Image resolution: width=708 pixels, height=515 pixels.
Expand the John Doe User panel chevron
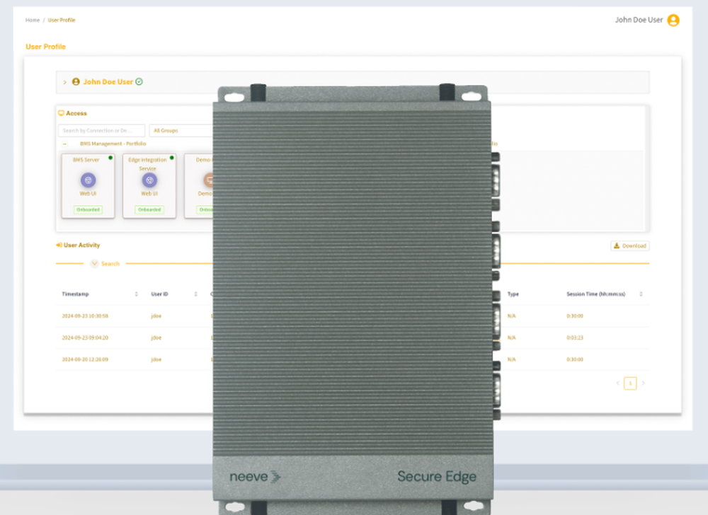64,82
